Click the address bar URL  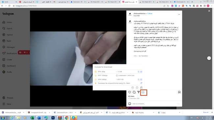pos(26,6)
